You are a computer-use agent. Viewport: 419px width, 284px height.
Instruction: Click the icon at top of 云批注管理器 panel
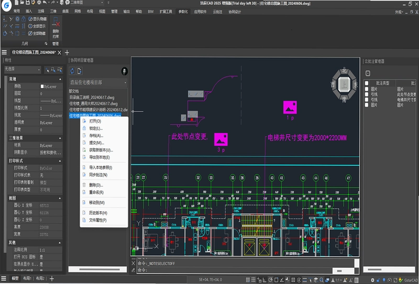point(368,73)
